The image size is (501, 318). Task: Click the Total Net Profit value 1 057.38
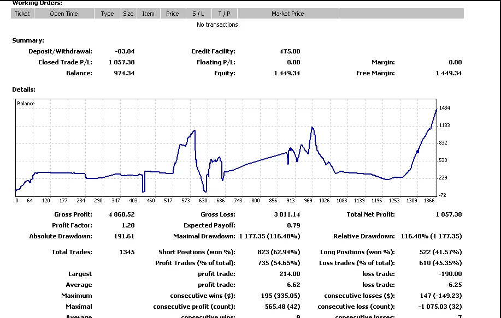(x=449, y=214)
